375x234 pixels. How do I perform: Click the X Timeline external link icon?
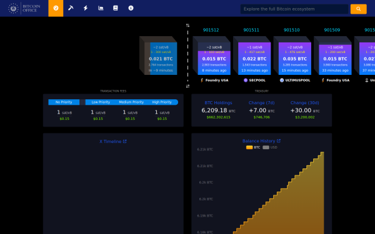point(124,142)
